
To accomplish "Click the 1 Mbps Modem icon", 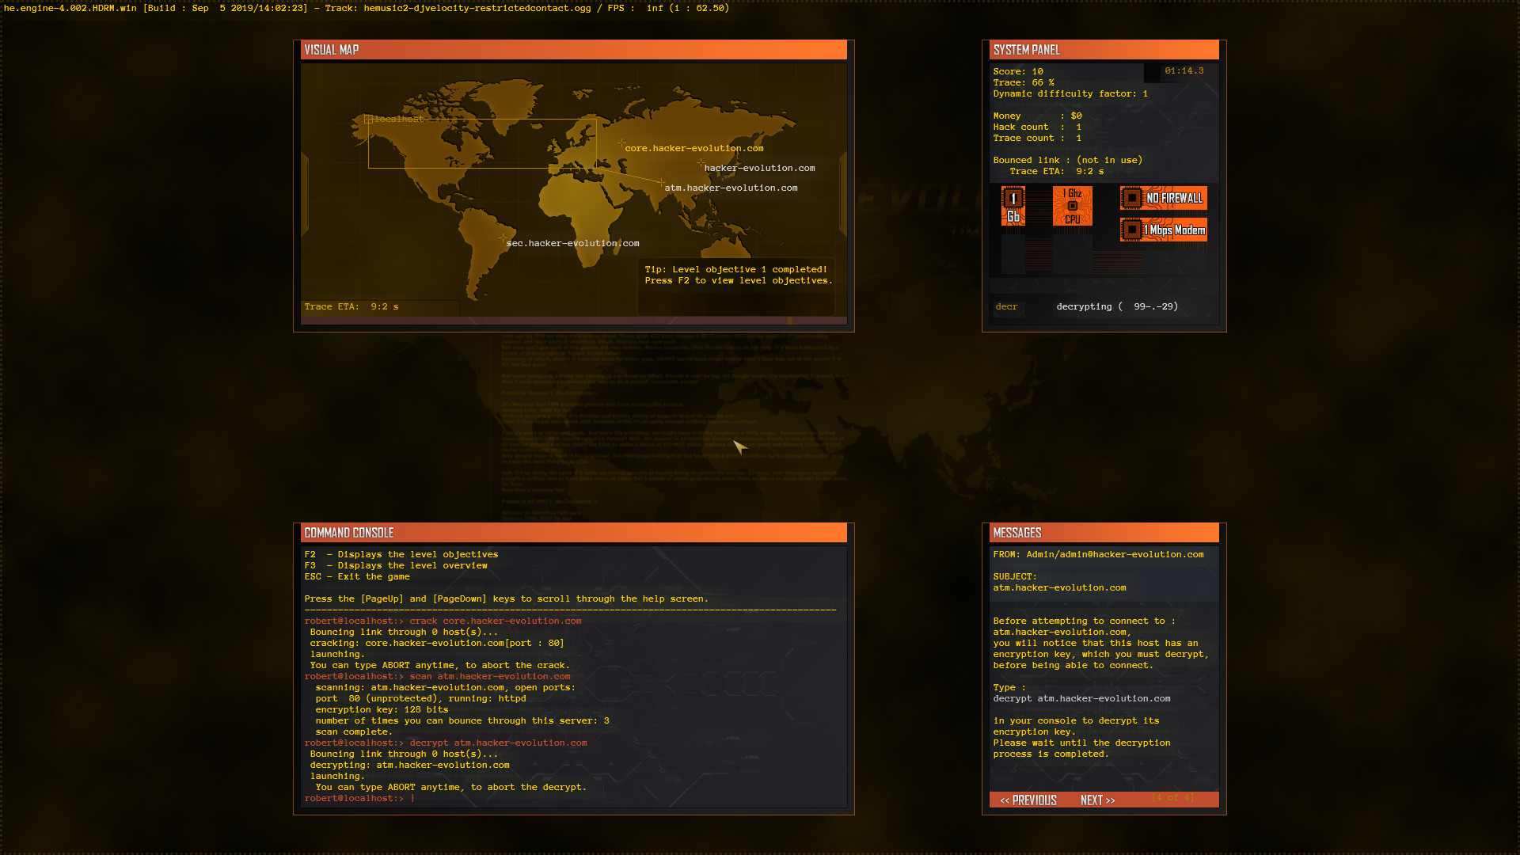I will click(x=1162, y=230).
